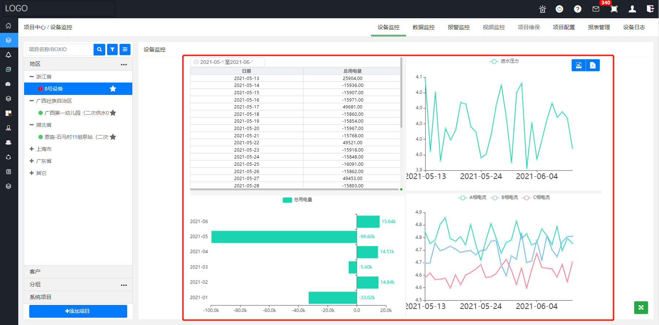Open the 分组 more options dots
Image resolution: width=659 pixels, height=325 pixels.
[x=124, y=285]
